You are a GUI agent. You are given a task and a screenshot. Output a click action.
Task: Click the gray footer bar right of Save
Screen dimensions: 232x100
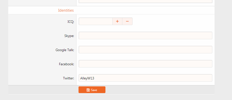[159, 90]
